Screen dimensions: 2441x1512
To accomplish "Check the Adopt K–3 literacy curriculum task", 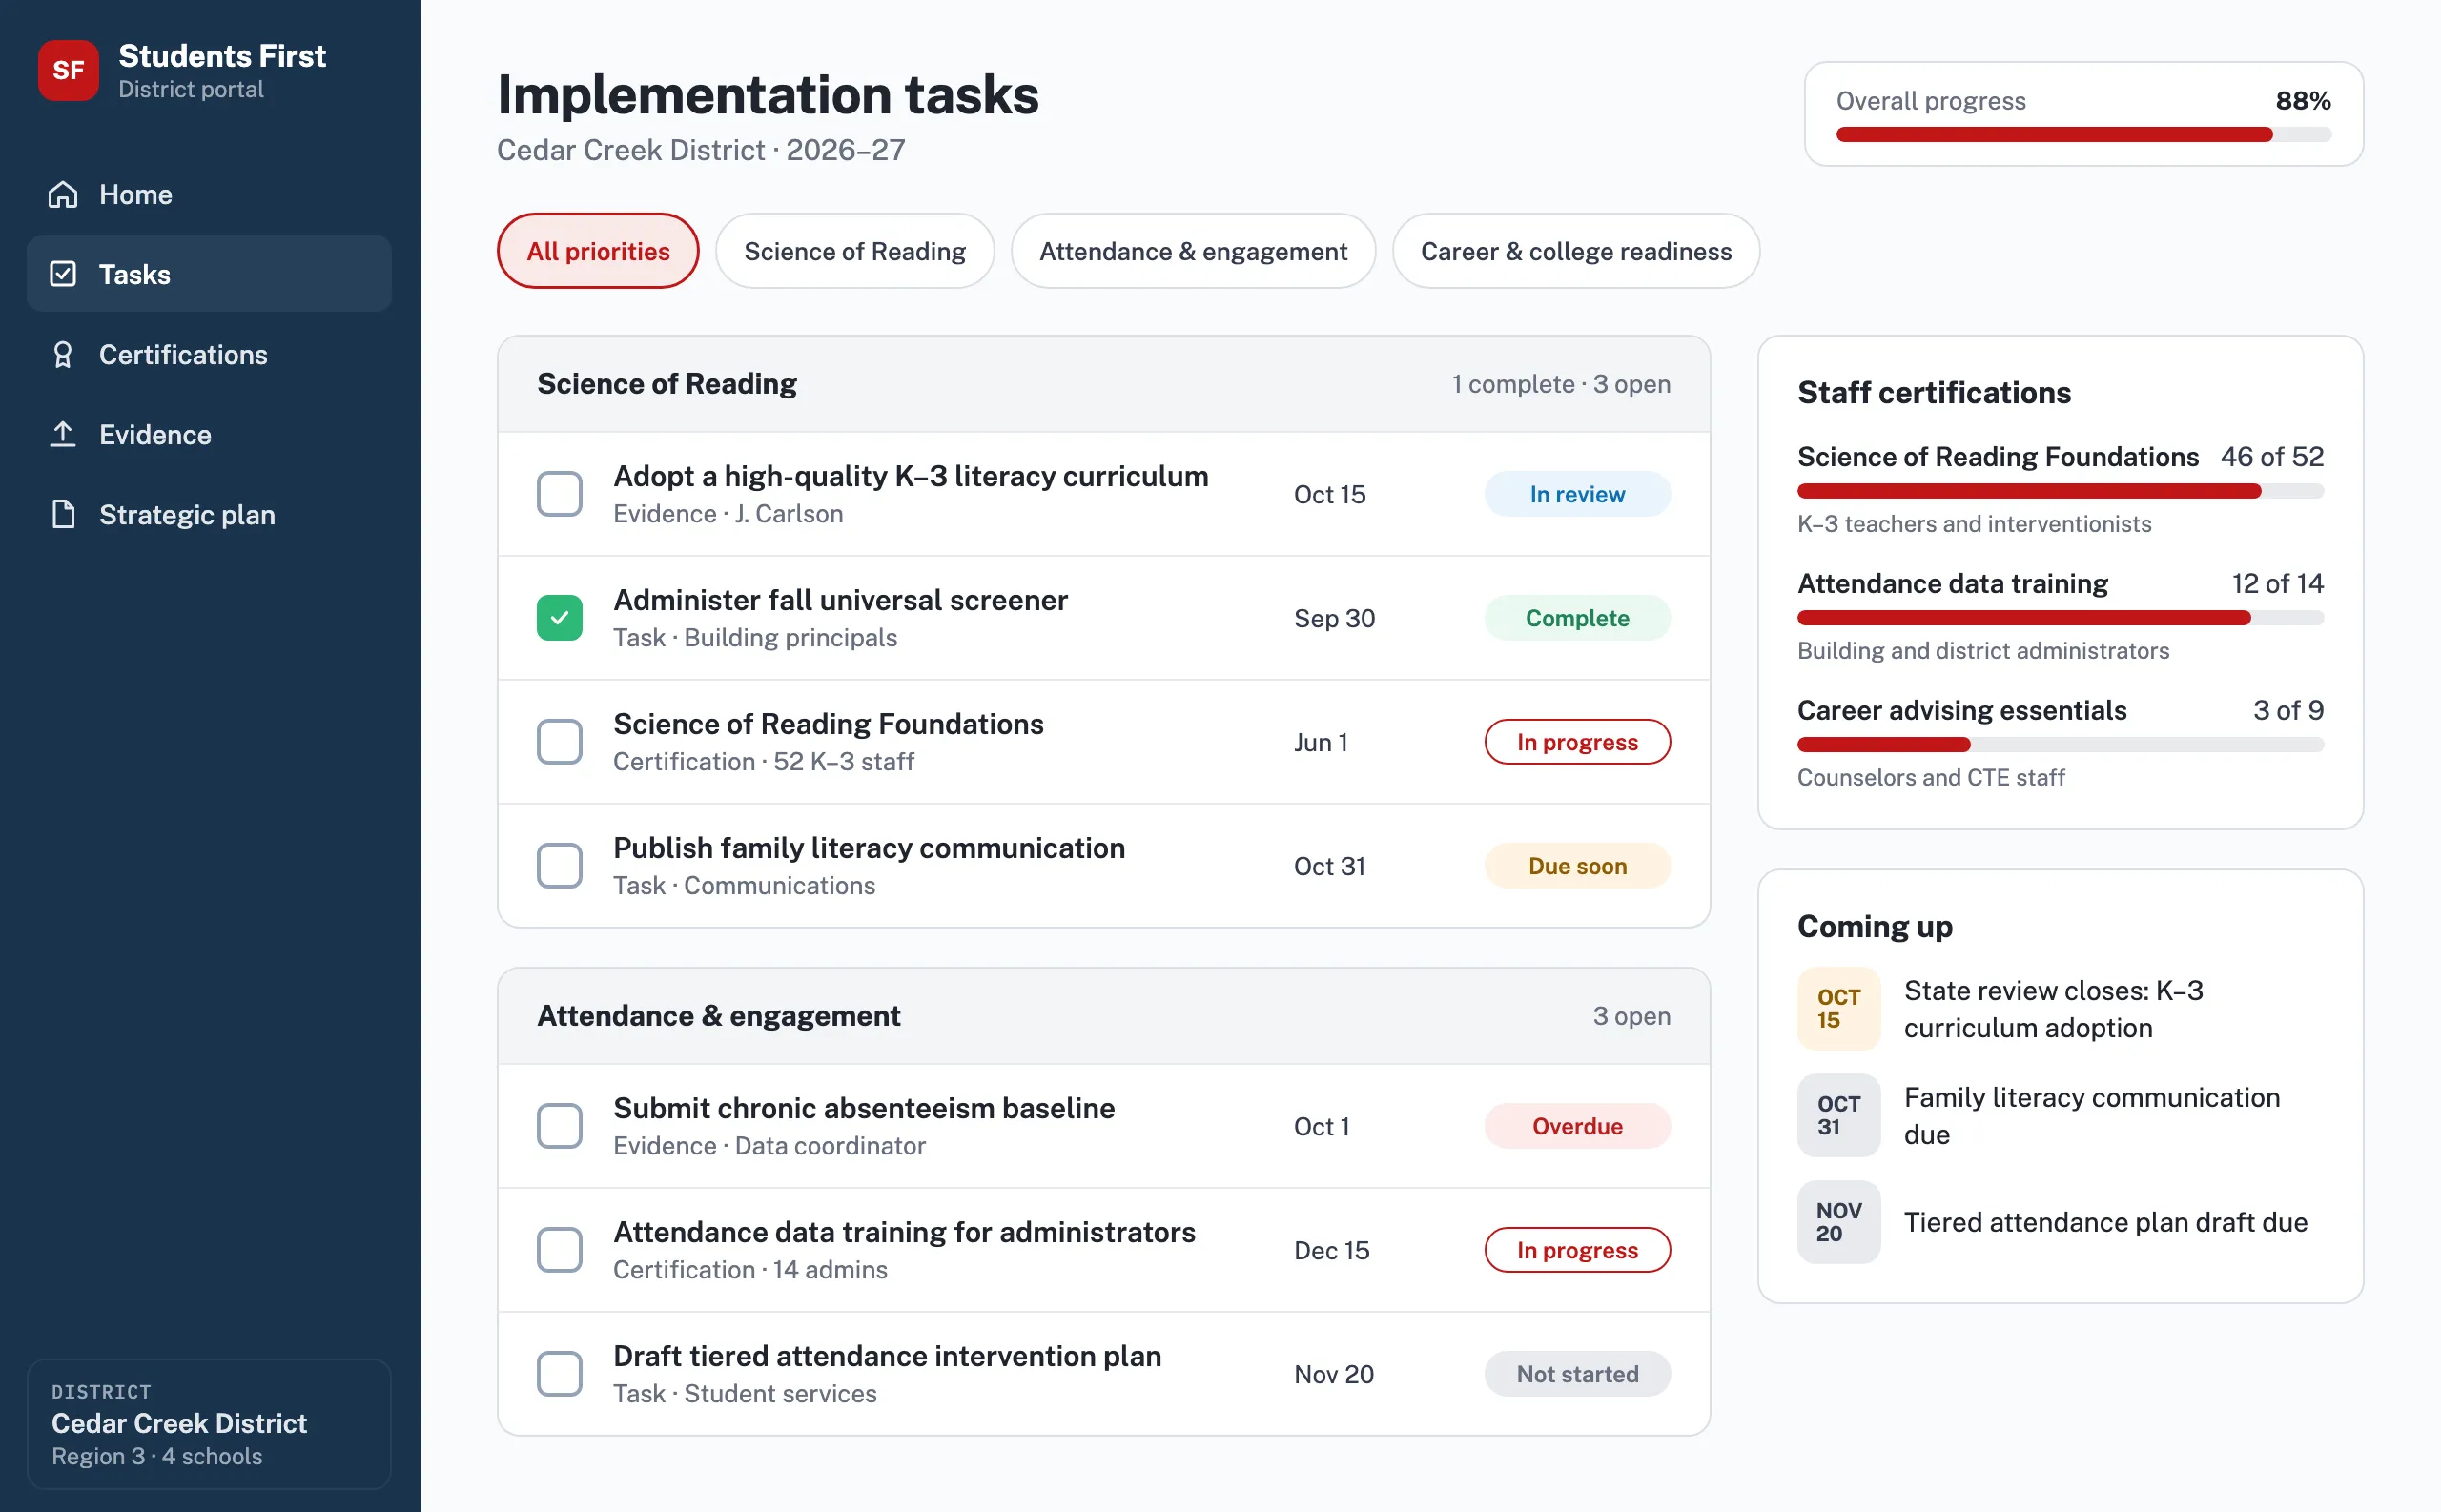I will 559,494.
